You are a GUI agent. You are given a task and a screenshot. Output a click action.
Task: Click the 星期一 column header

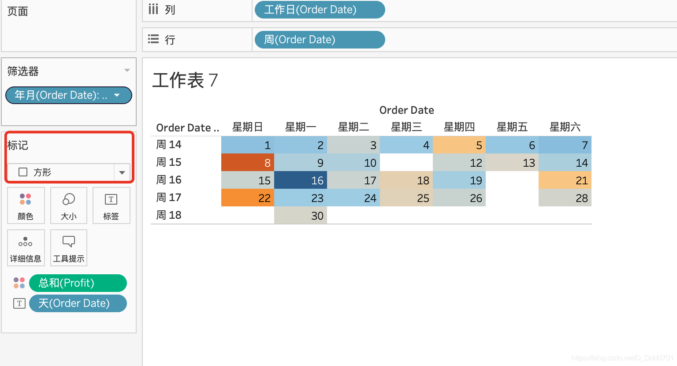point(301,127)
